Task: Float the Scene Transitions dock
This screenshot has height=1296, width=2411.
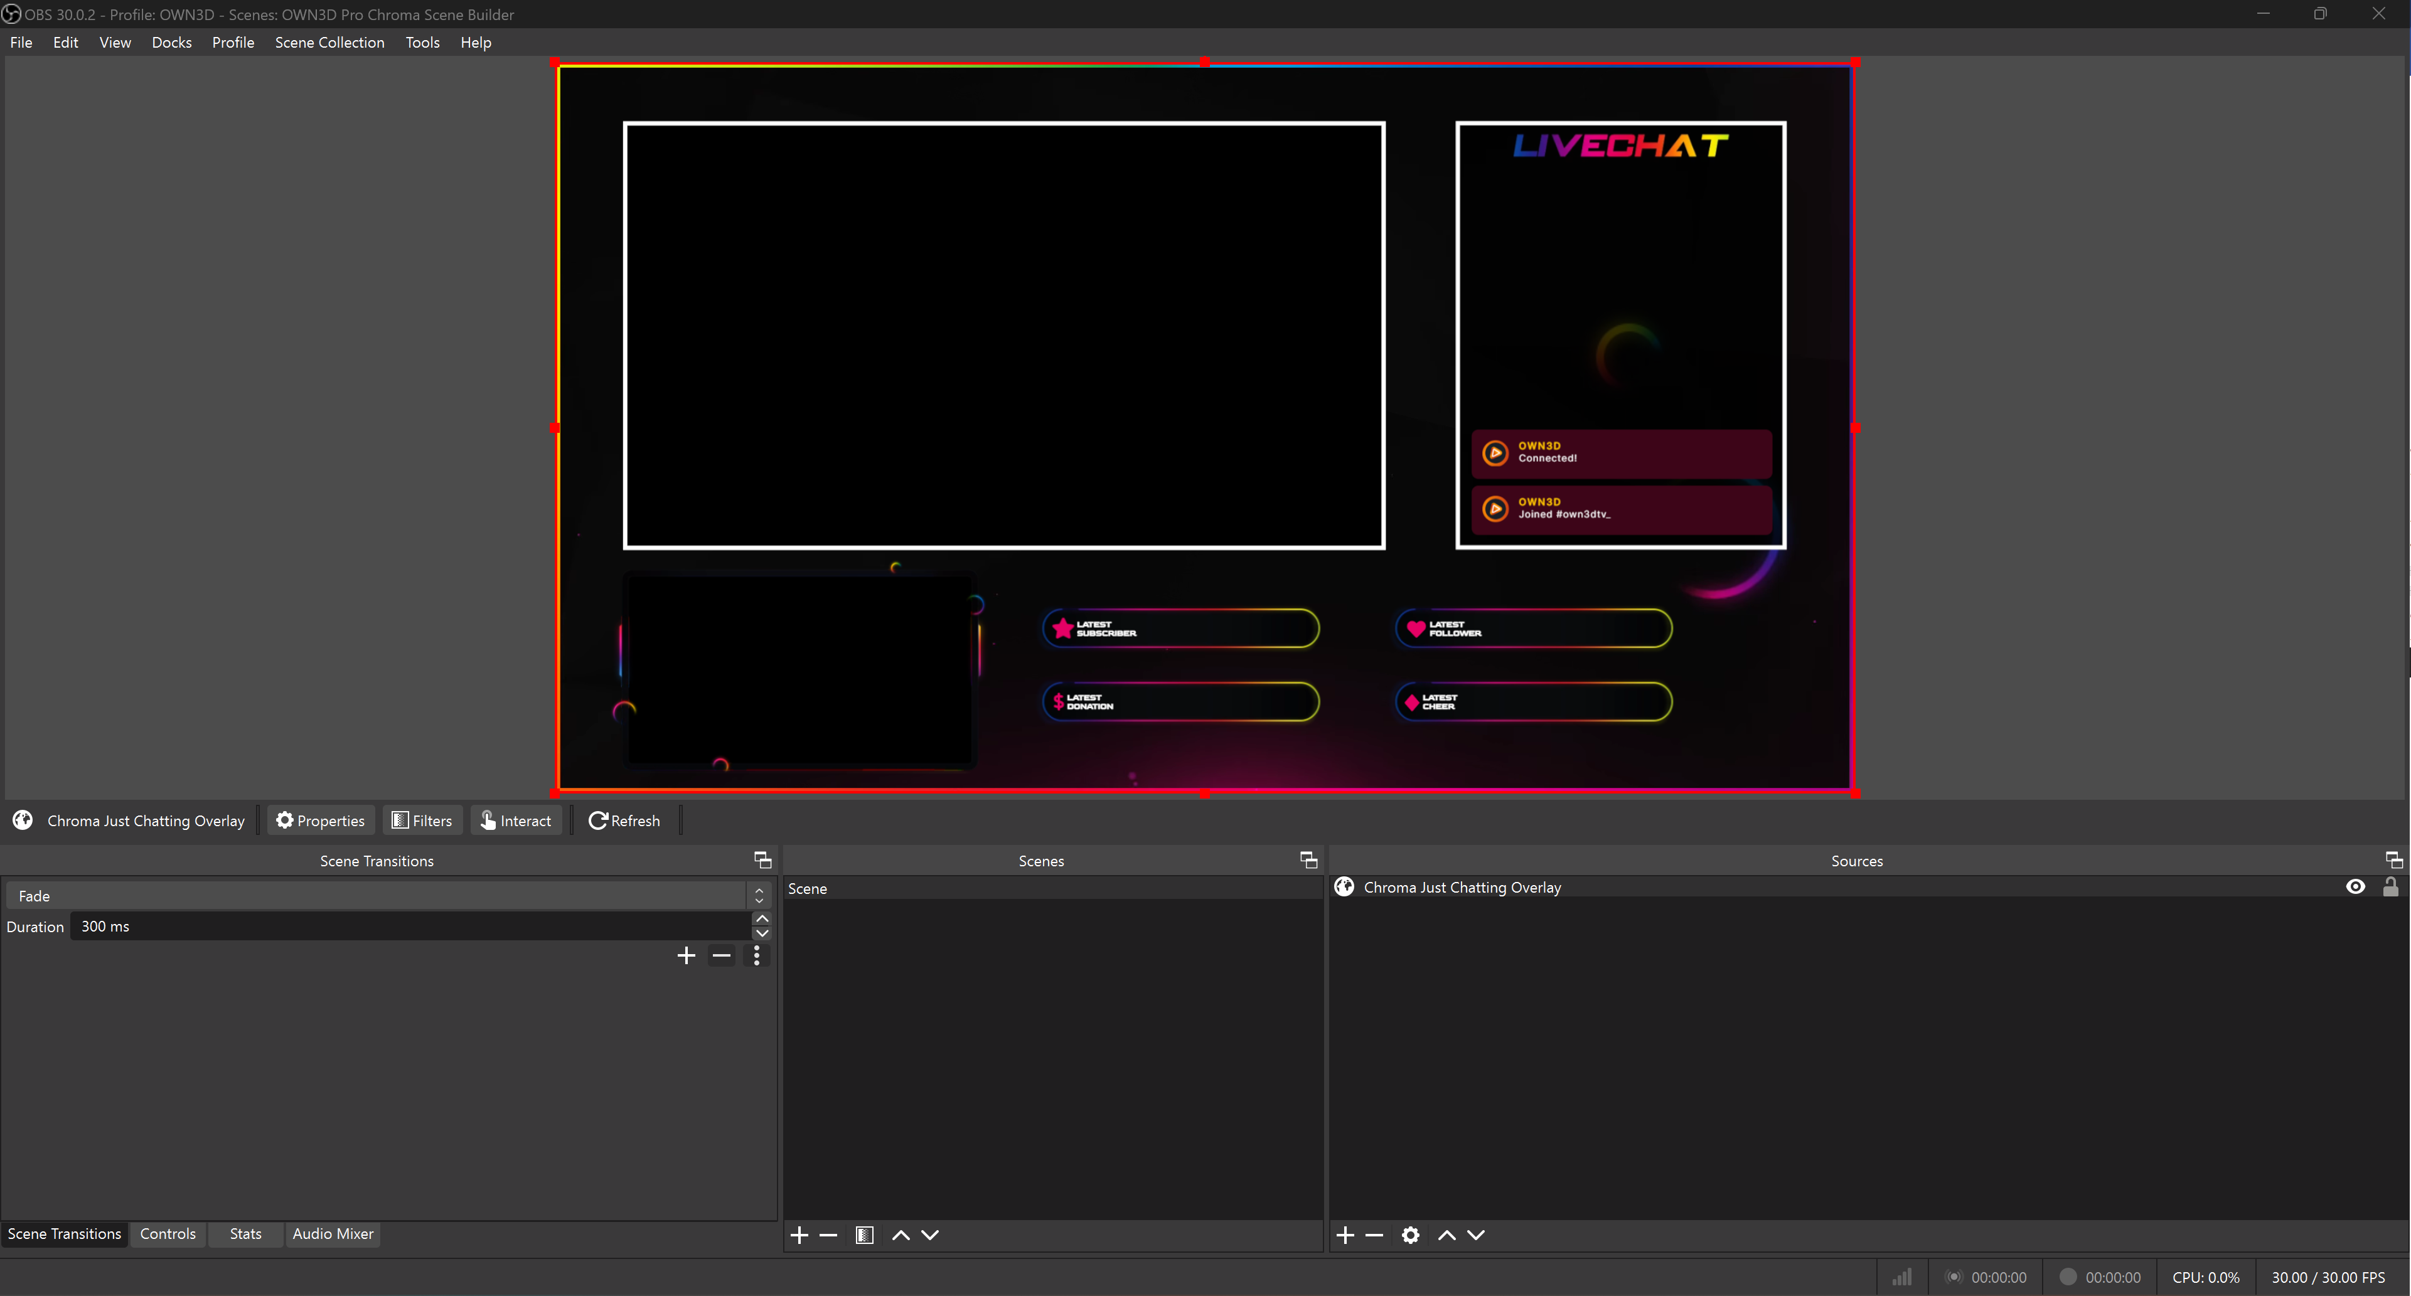Action: [x=762, y=860]
